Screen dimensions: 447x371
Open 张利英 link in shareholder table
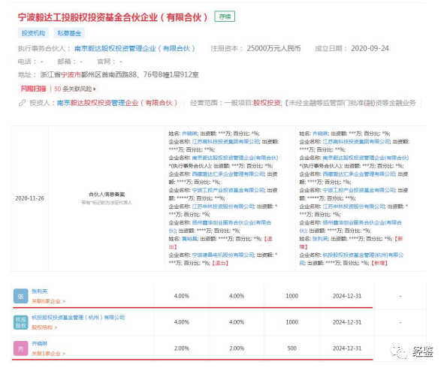point(40,291)
